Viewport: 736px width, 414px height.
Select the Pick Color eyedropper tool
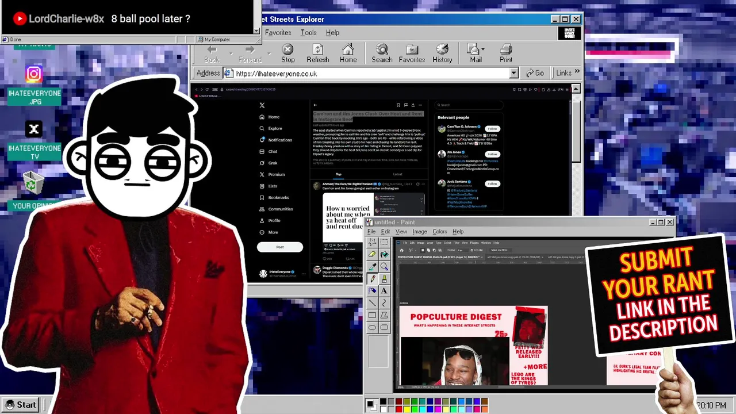click(x=372, y=266)
